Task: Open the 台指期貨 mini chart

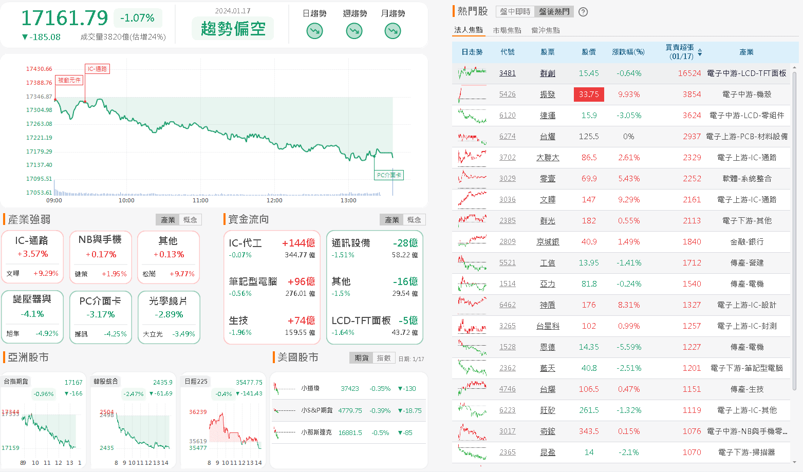Action: (42, 421)
